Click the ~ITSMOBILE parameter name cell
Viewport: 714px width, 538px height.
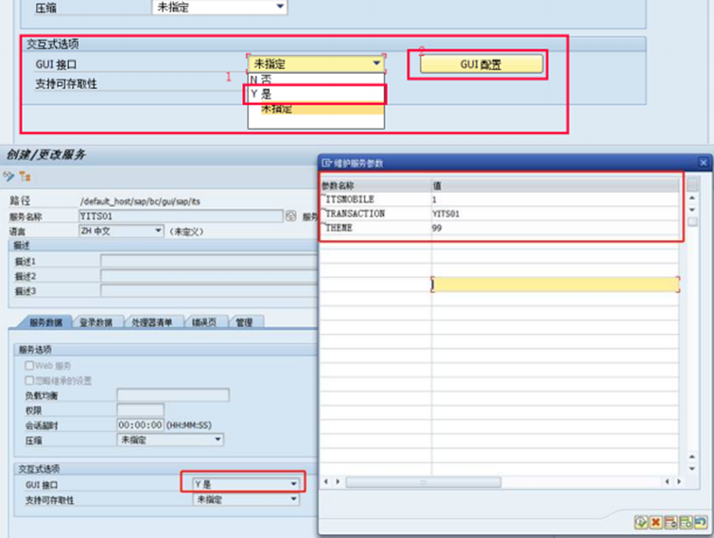375,200
